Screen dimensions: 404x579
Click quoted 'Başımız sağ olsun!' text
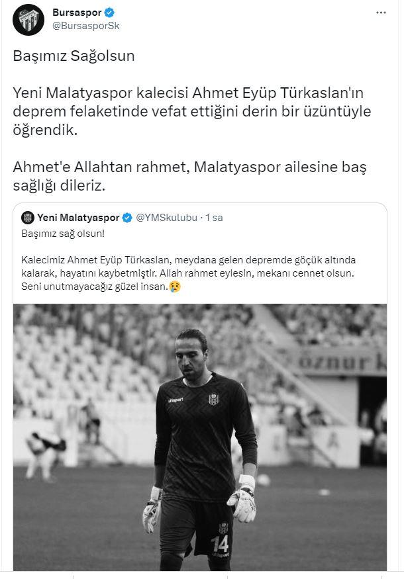[63, 234]
